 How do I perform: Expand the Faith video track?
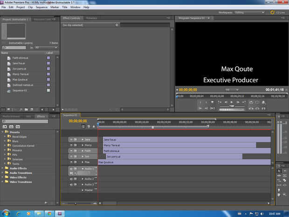coord(83,151)
